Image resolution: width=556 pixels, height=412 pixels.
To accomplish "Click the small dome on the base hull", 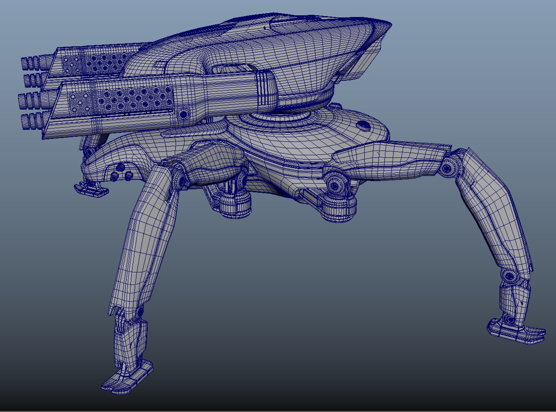I will (x=364, y=125).
